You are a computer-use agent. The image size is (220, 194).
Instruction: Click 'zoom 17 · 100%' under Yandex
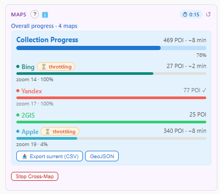pos(35,104)
